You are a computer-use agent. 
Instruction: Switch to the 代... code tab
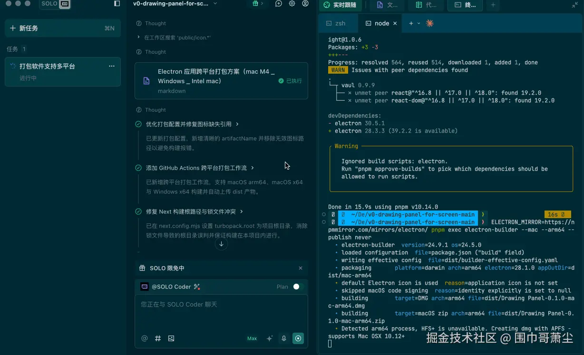[x=426, y=5]
